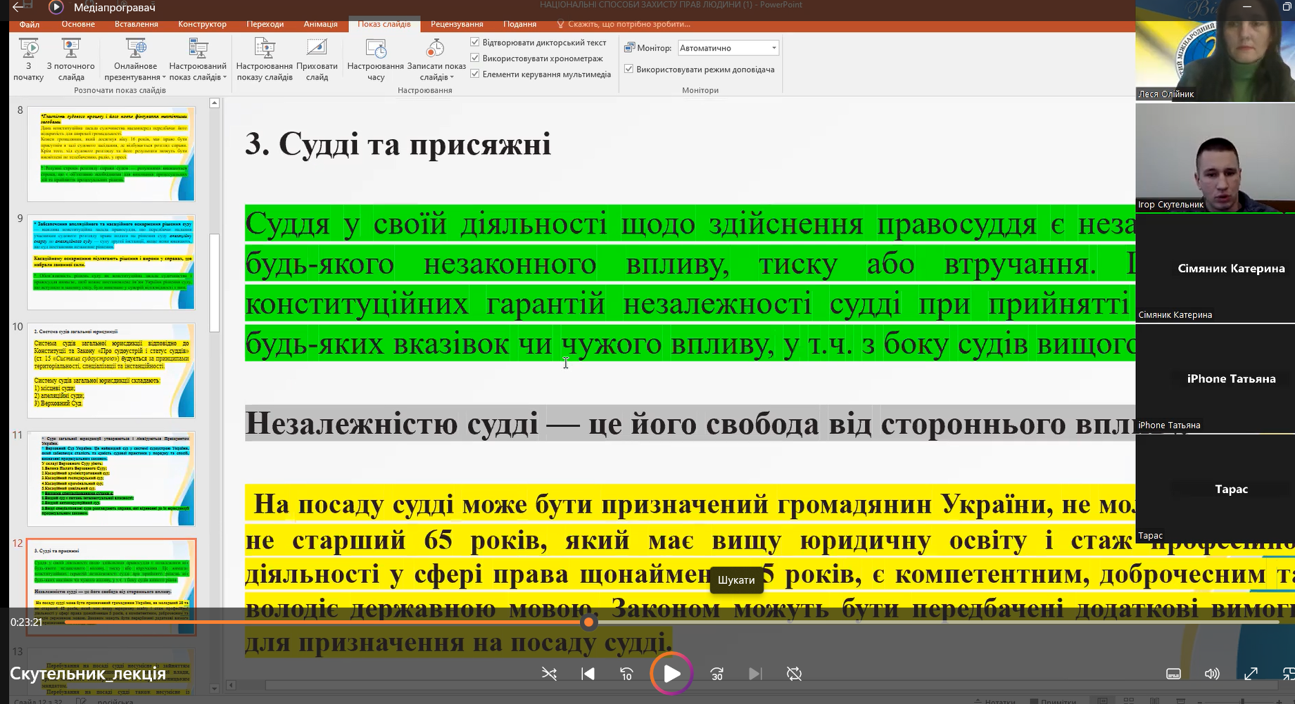1295x704 pixels.
Task: Enter full screen with the expand icon
Action: 1251,674
